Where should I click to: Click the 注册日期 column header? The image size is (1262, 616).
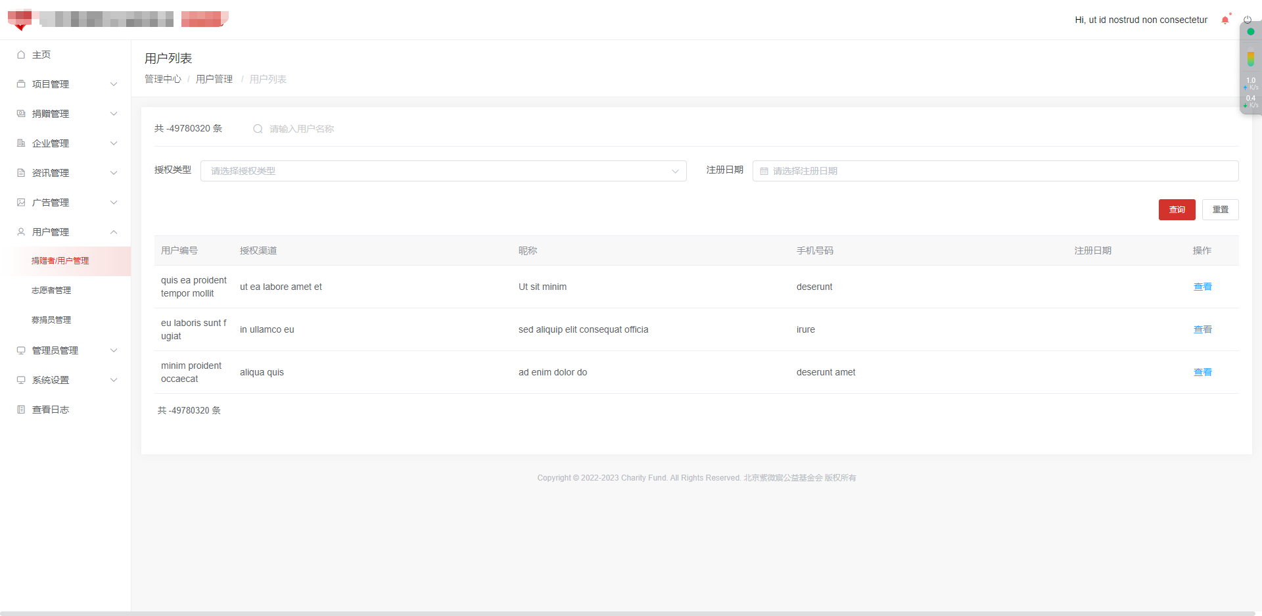tap(1093, 250)
